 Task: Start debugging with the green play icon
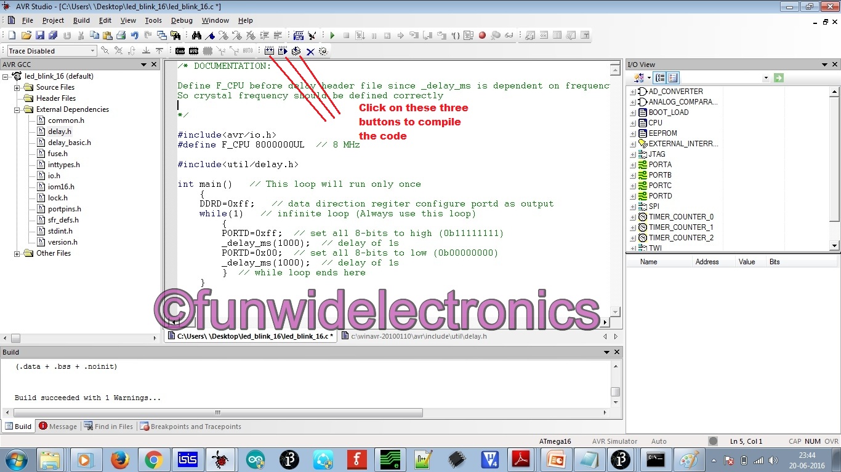pos(332,35)
